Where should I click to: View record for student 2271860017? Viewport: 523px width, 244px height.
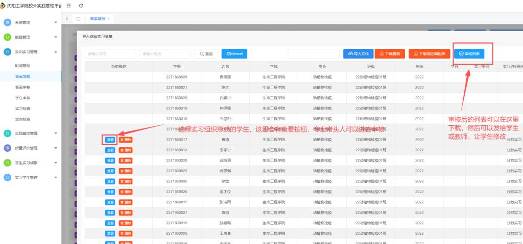click(110, 139)
